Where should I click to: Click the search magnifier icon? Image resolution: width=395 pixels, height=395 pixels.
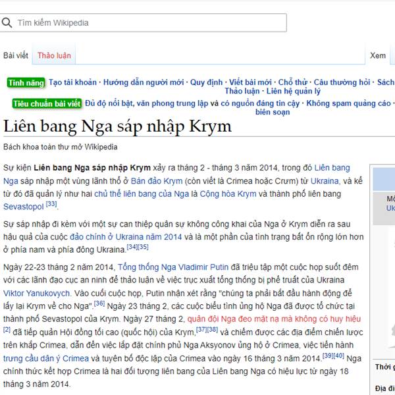tap(7, 22)
